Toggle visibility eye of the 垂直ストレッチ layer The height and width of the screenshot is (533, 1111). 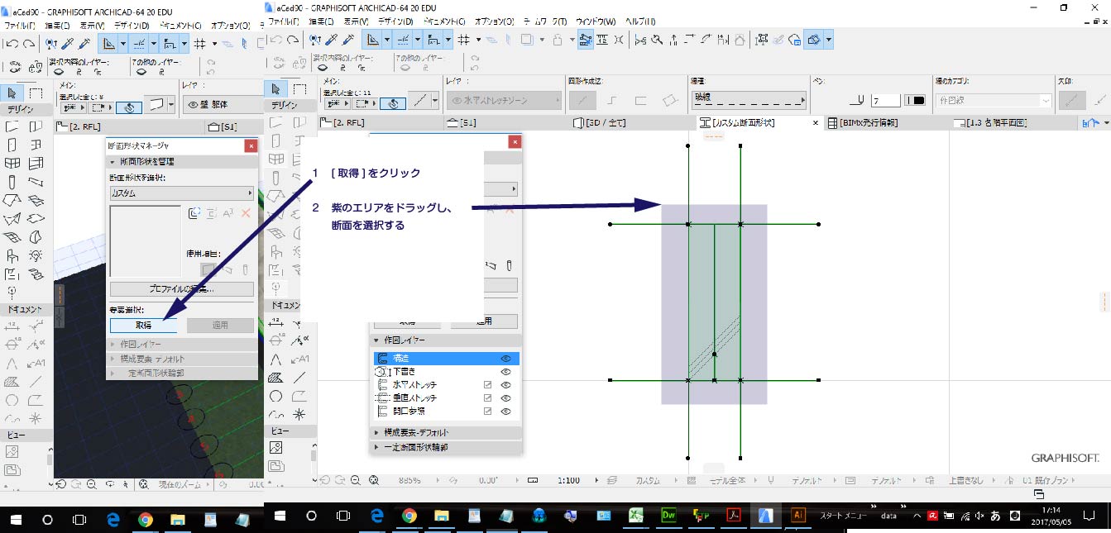point(506,398)
